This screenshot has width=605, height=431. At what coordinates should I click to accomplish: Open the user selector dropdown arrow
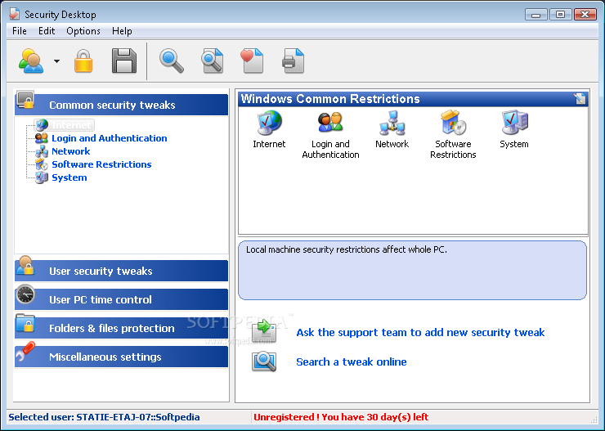point(56,61)
